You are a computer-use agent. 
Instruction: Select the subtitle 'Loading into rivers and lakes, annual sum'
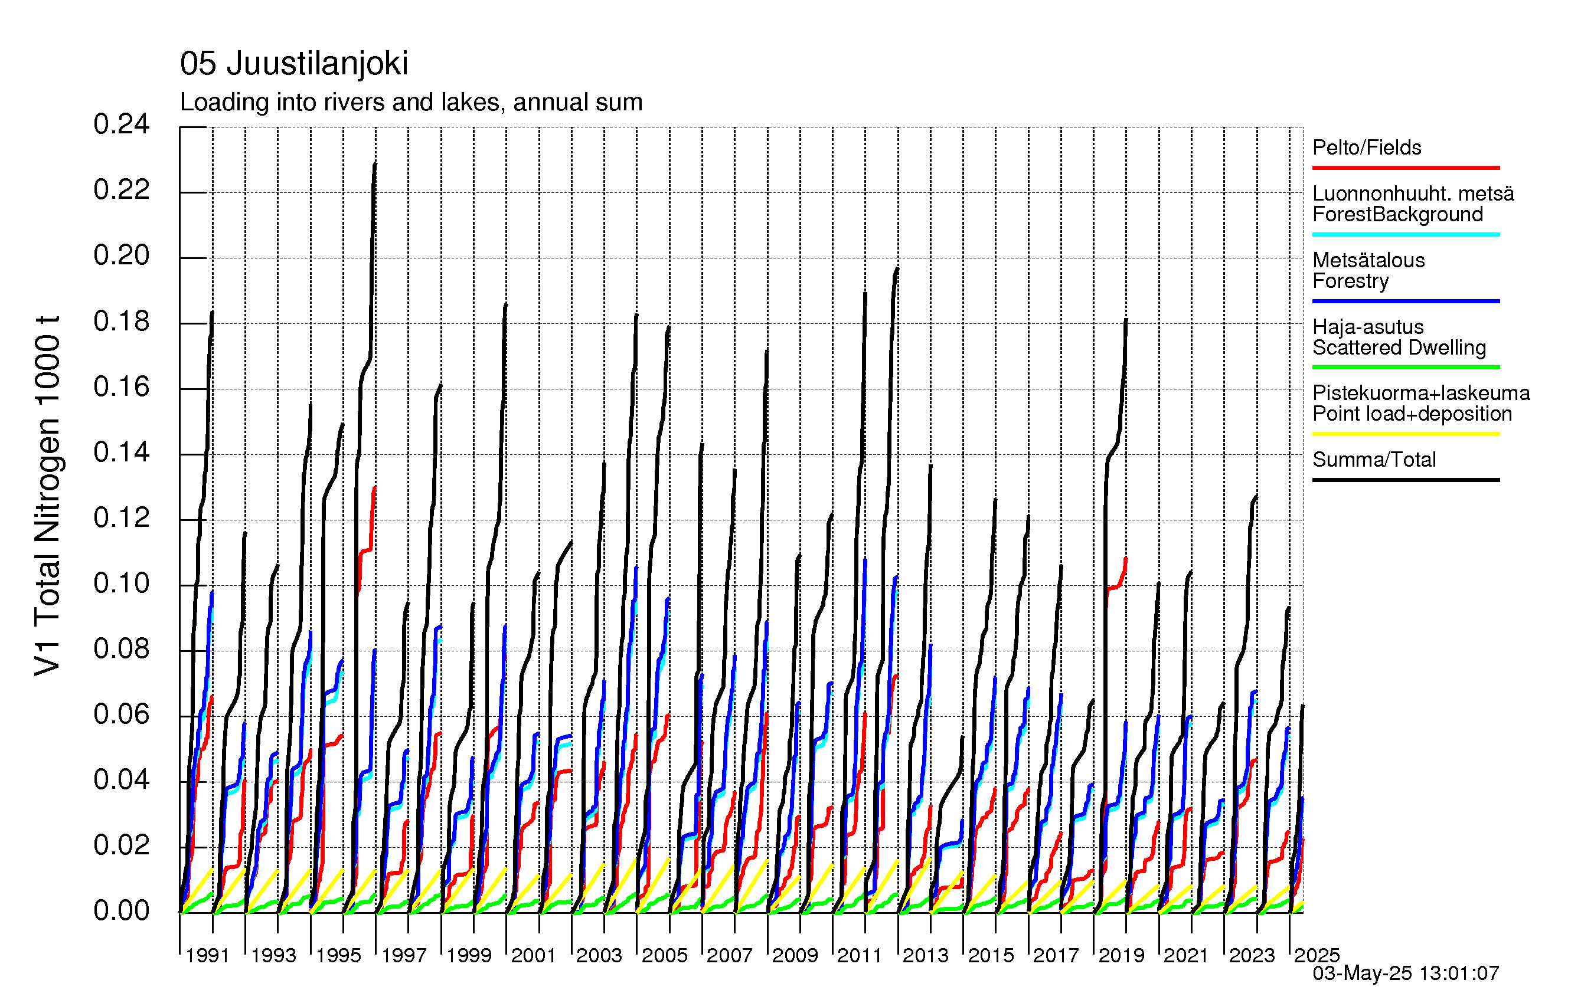click(411, 103)
